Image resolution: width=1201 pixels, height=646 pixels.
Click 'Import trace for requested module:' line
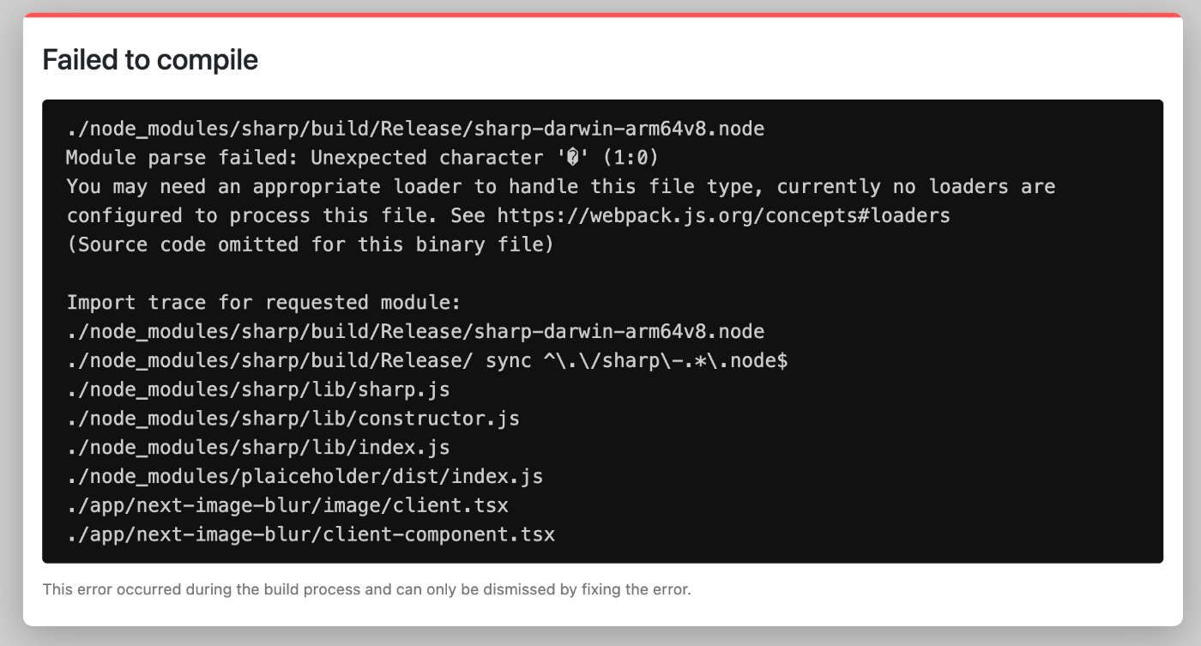point(264,303)
